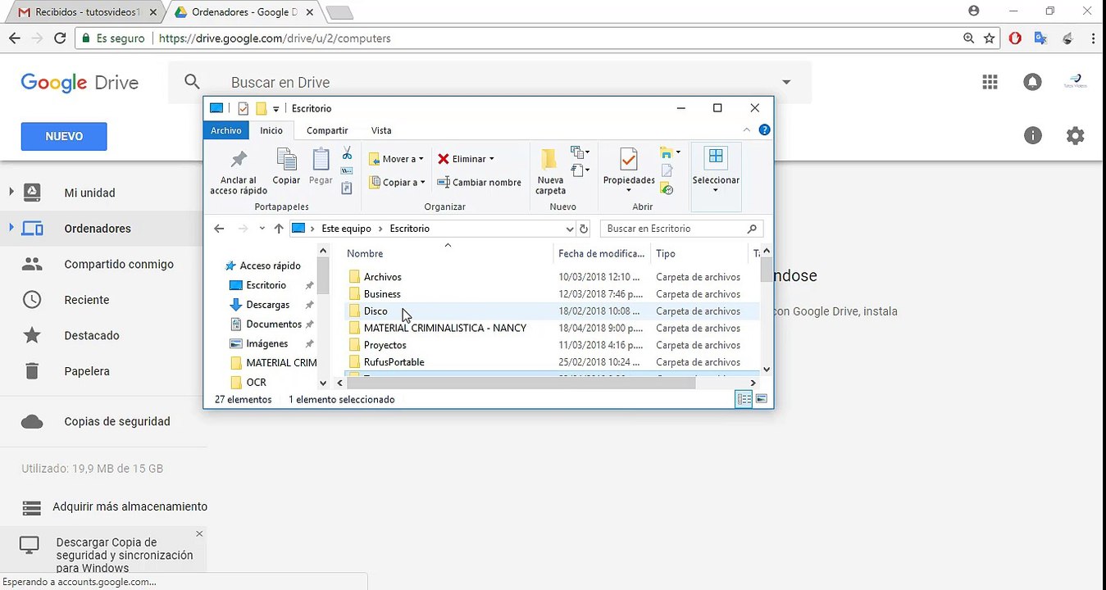Open Explorer help question mark icon
This screenshot has height=590, width=1106.
[x=765, y=129]
